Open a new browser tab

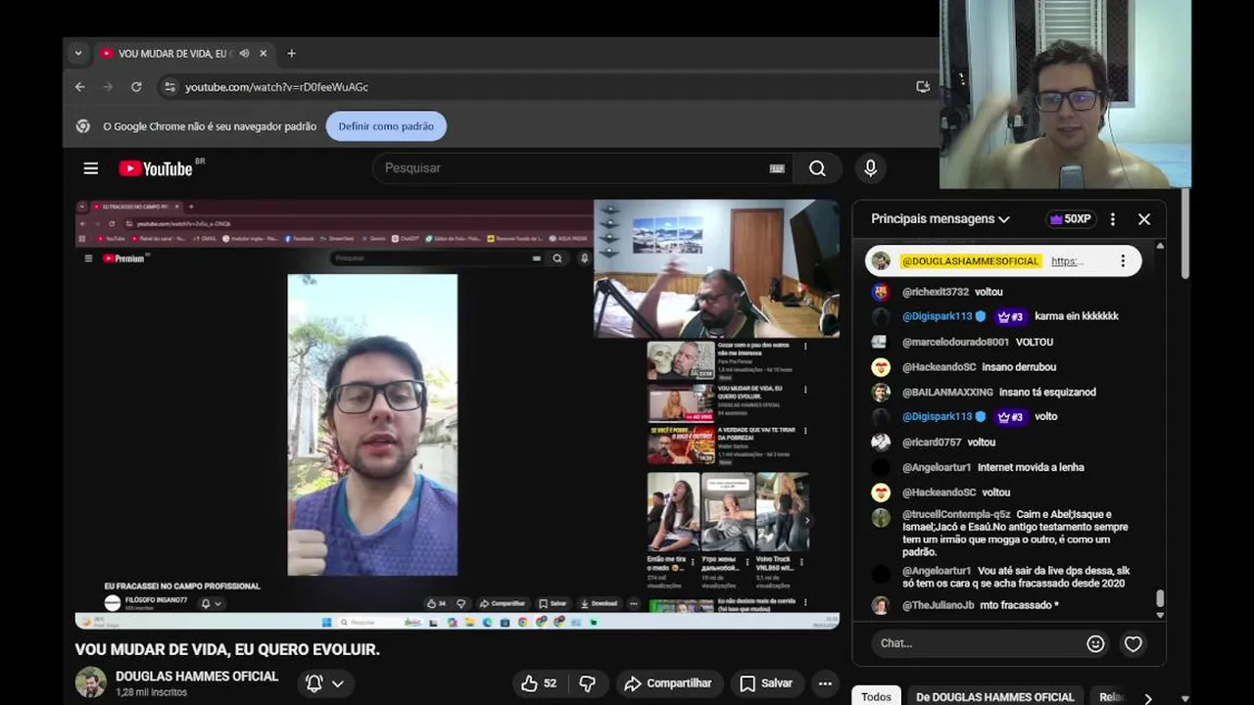(291, 54)
